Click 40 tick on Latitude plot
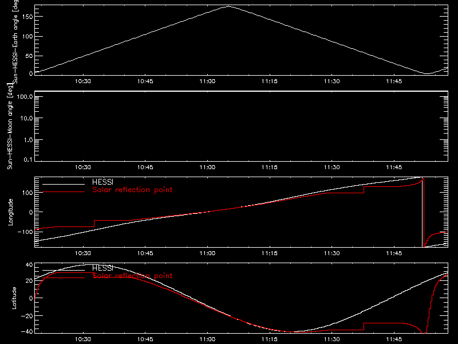 click(29, 265)
